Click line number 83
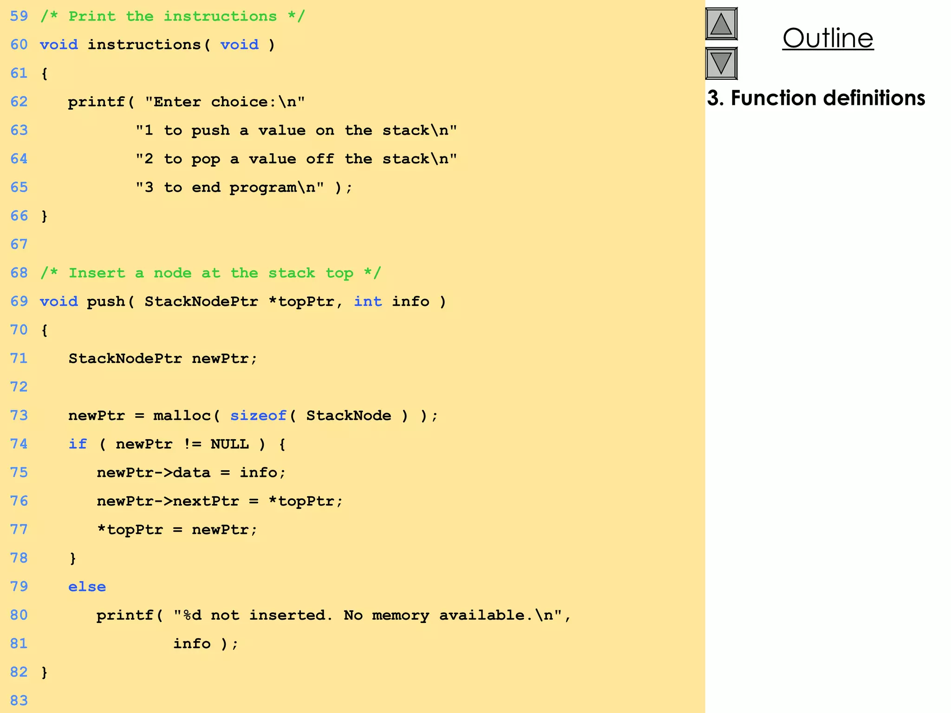The width and height of the screenshot is (951, 713). (19, 700)
